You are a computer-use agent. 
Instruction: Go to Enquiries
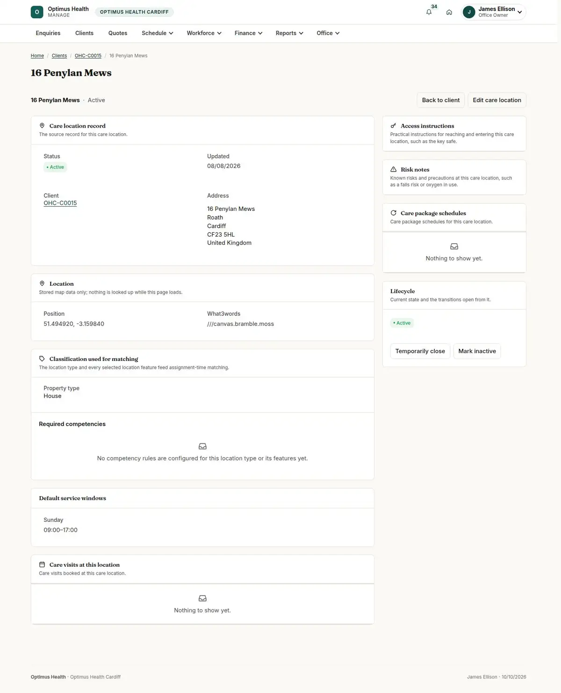pos(48,33)
